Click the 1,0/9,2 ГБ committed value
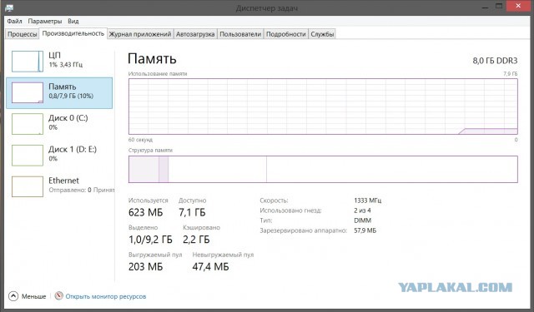 pos(150,240)
